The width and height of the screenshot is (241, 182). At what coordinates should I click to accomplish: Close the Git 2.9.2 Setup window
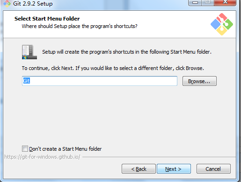tap(225, 3)
